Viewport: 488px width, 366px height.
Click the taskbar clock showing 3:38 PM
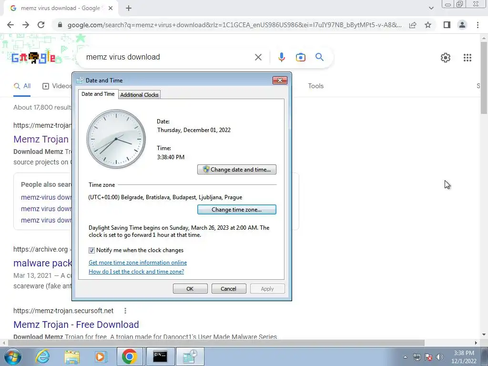[464, 357]
